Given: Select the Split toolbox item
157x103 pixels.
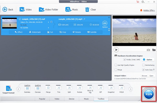Looking at the screenshot, I should click(x=69, y=89).
